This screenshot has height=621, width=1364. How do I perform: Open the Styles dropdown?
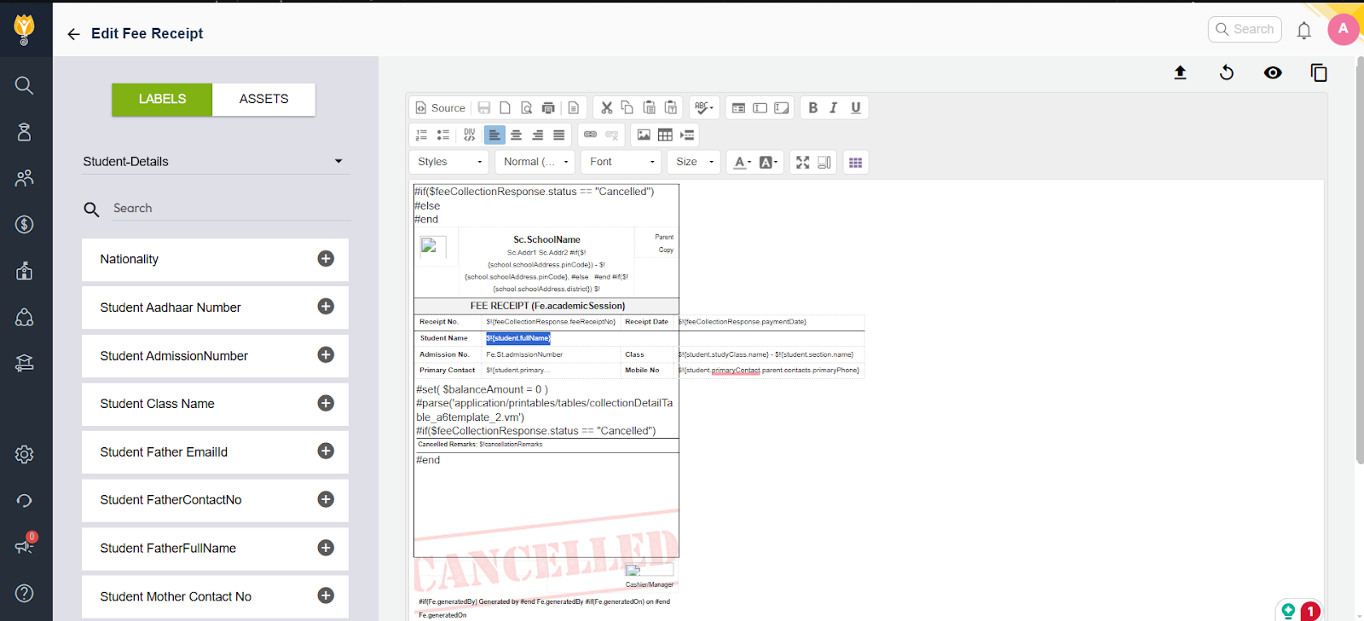point(448,162)
